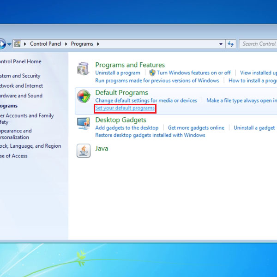Click Uninstall a gadget link
Image resolution: width=277 pixels, height=277 pixels.
[x=254, y=128]
